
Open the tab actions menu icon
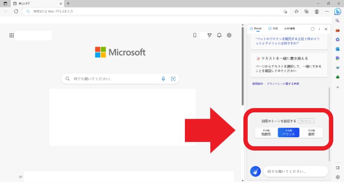(6, 3)
